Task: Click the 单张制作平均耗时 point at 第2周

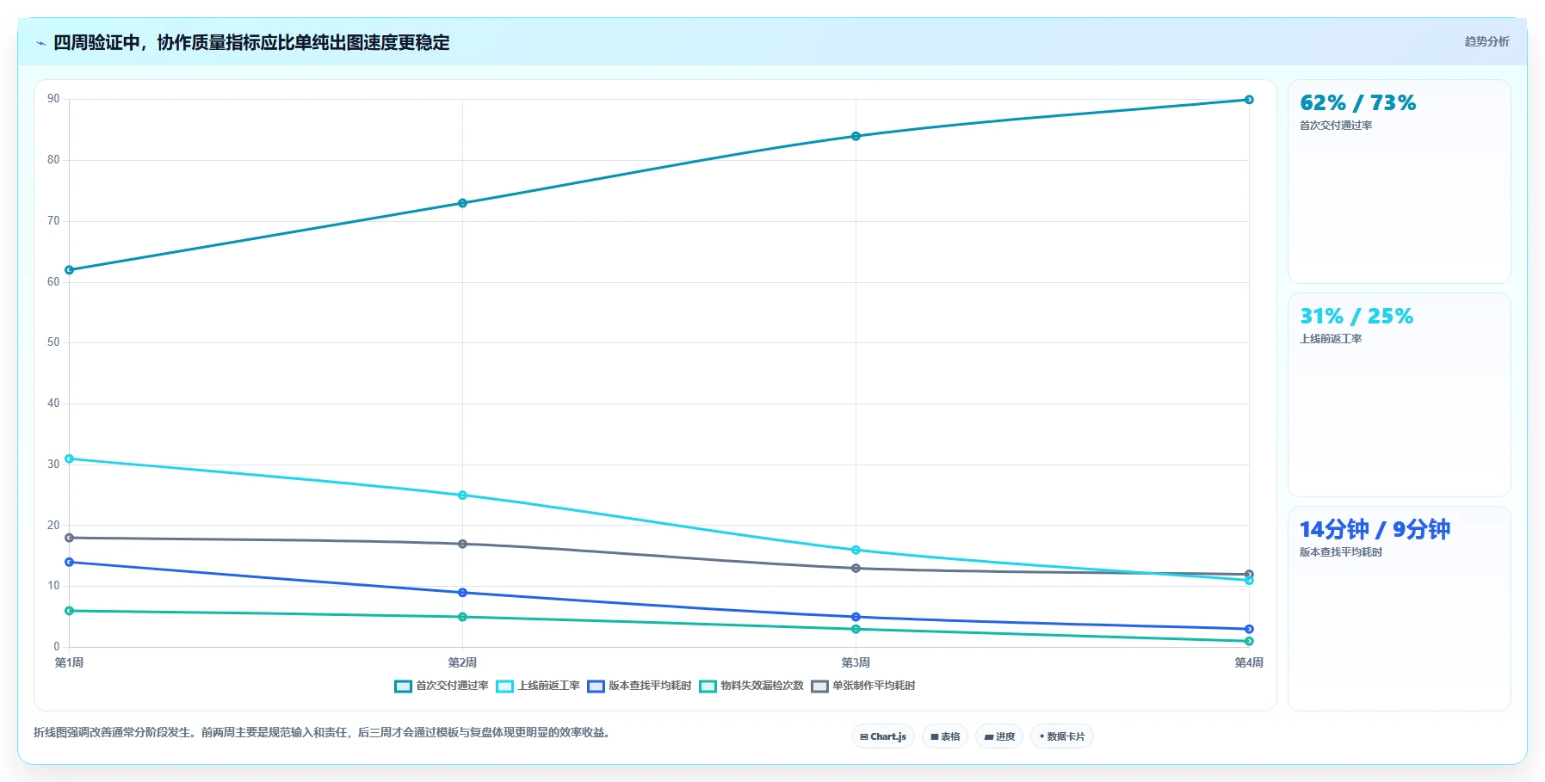Action: tap(462, 544)
